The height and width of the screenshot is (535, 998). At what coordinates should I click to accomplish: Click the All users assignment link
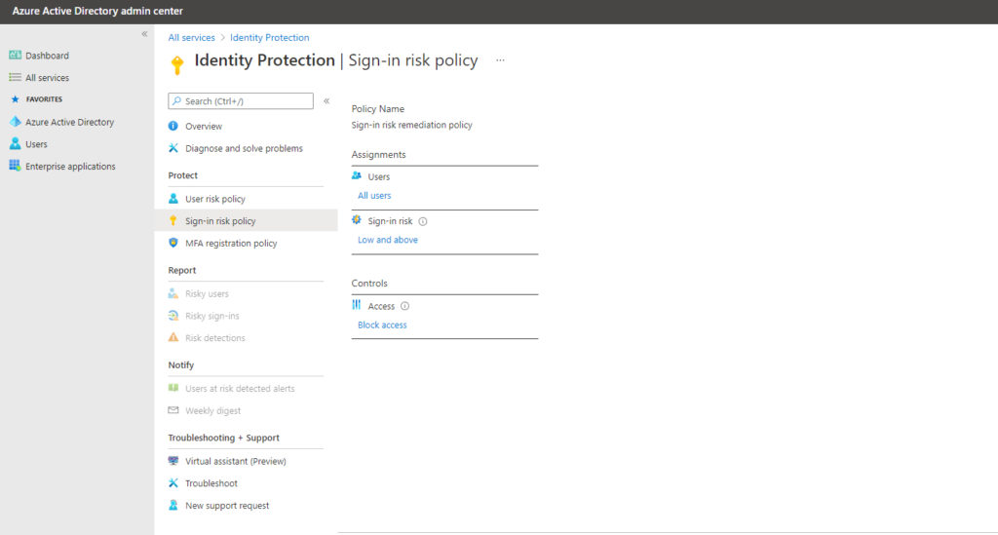tap(374, 195)
